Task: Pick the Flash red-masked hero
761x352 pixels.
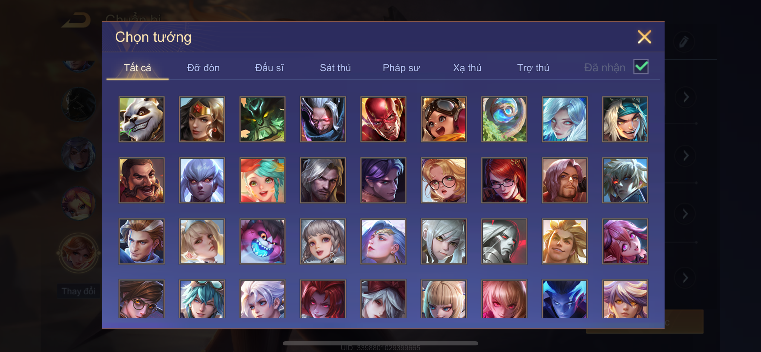Action: pyautogui.click(x=383, y=119)
